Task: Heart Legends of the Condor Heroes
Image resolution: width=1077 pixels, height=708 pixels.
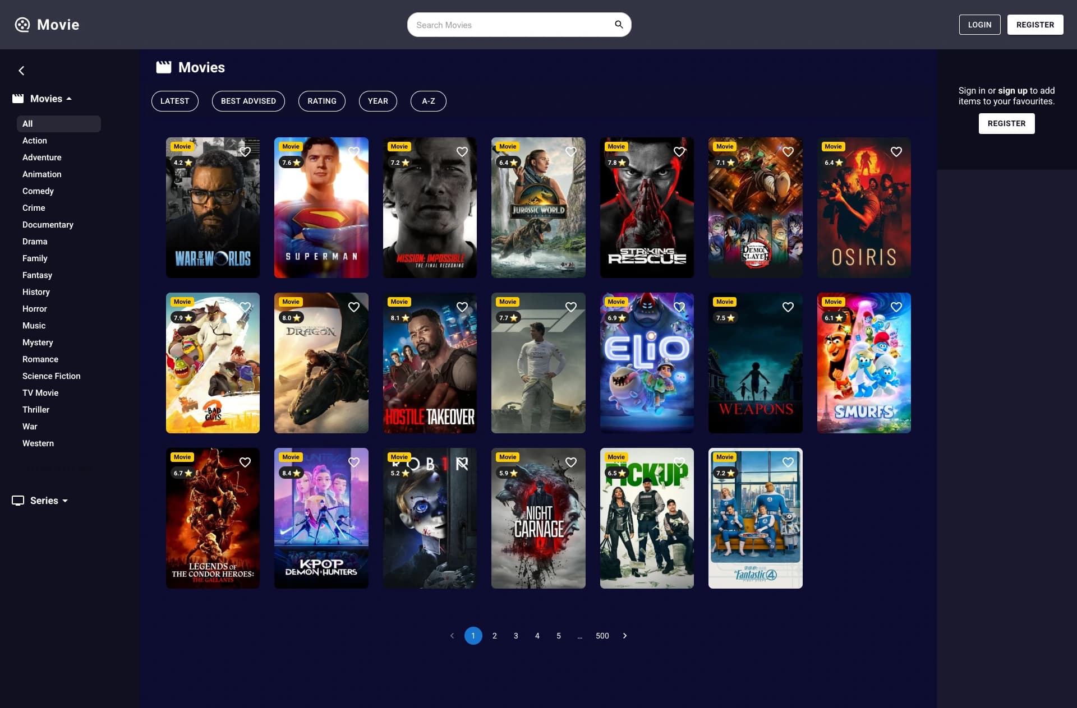Action: (245, 462)
